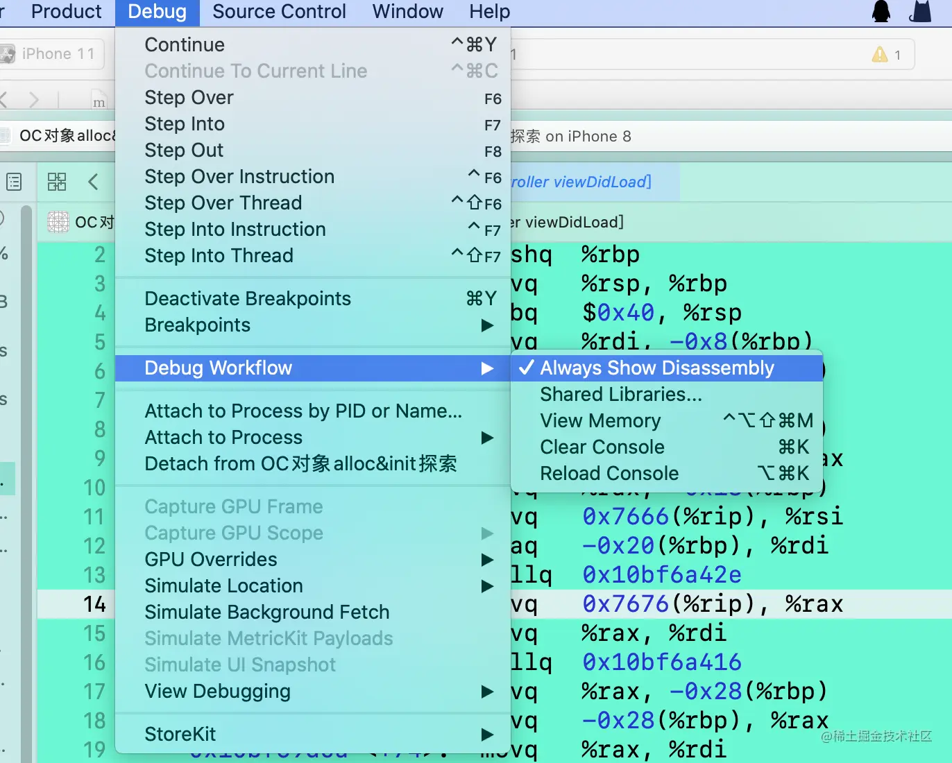Choose View Memory in the submenu
Viewport: 952px width, 763px height.
click(x=667, y=420)
